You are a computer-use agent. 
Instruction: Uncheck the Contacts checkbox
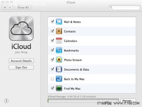pyautogui.click(x=52, y=31)
